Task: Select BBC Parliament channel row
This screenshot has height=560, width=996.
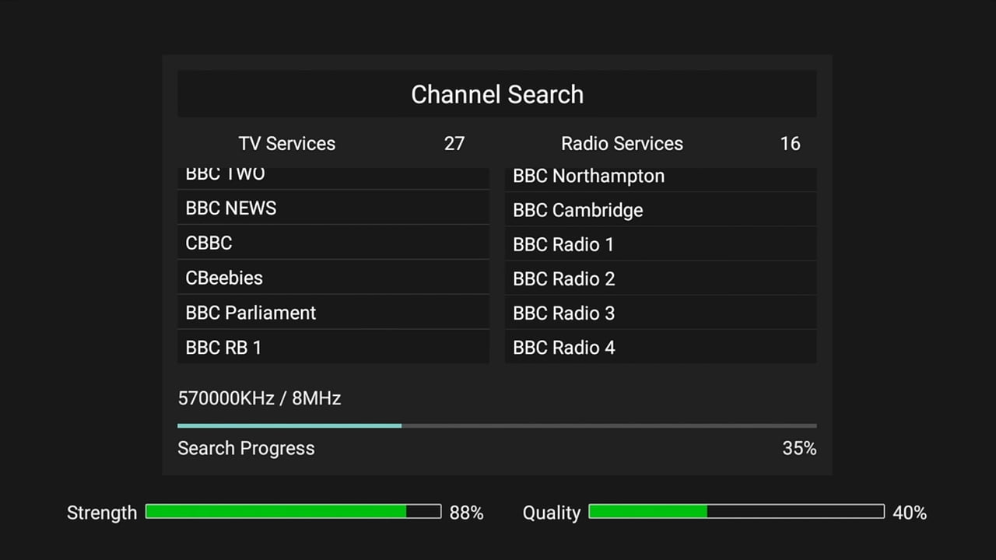Action: tap(333, 313)
